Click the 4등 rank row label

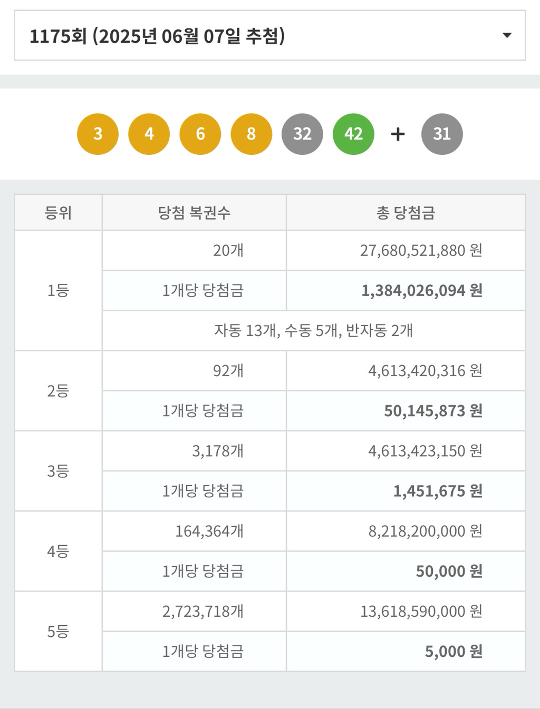tap(58, 552)
